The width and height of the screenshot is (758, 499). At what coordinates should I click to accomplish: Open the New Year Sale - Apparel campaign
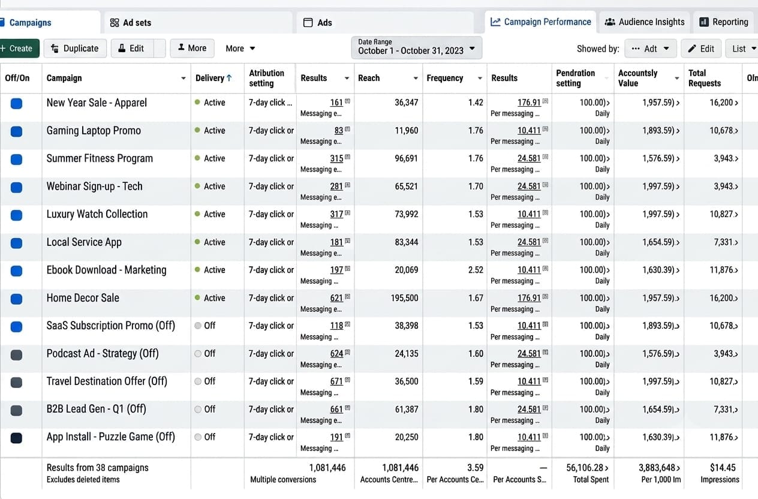[x=97, y=103]
